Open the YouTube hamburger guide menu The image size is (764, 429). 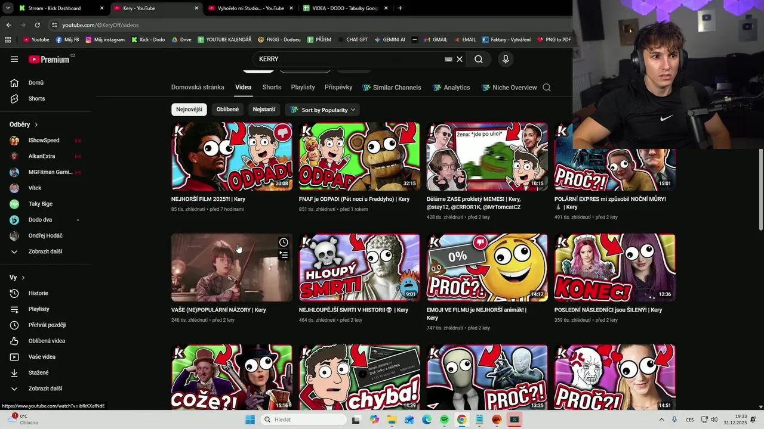(x=14, y=59)
